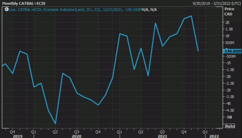242x138 pixels.
Task: Click the -5B axis label
Action: click(228, 117)
